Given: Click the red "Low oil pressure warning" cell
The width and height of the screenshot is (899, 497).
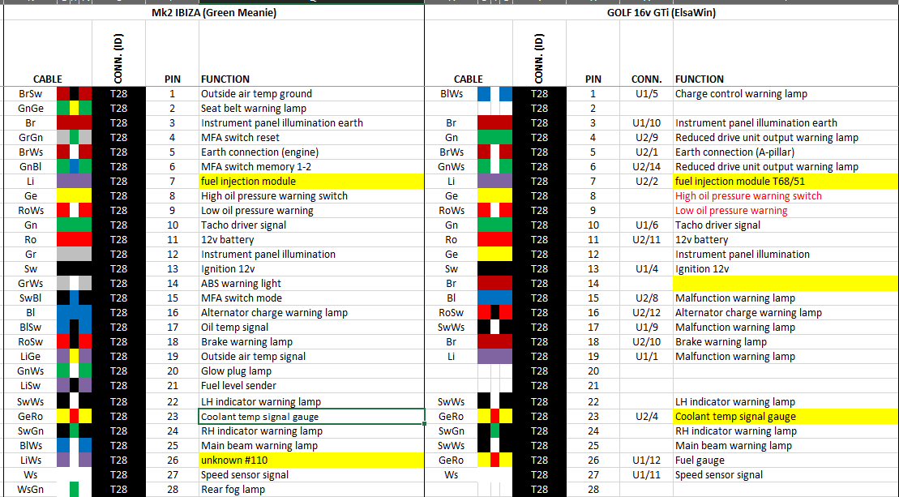Looking at the screenshot, I should point(786,210).
